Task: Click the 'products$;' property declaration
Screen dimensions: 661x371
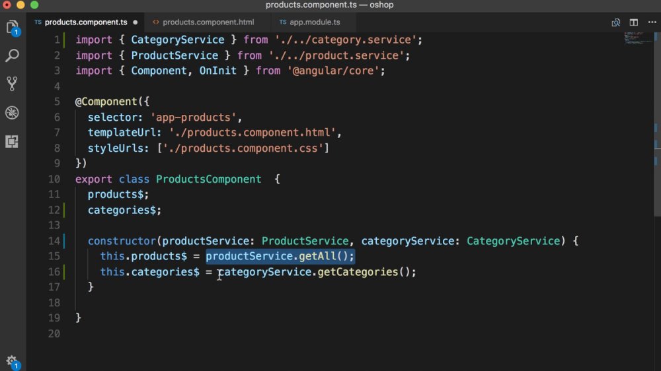Action: pos(118,195)
